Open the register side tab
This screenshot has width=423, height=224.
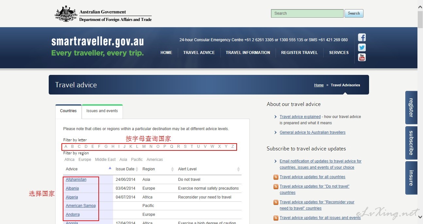pyautogui.click(x=411, y=107)
